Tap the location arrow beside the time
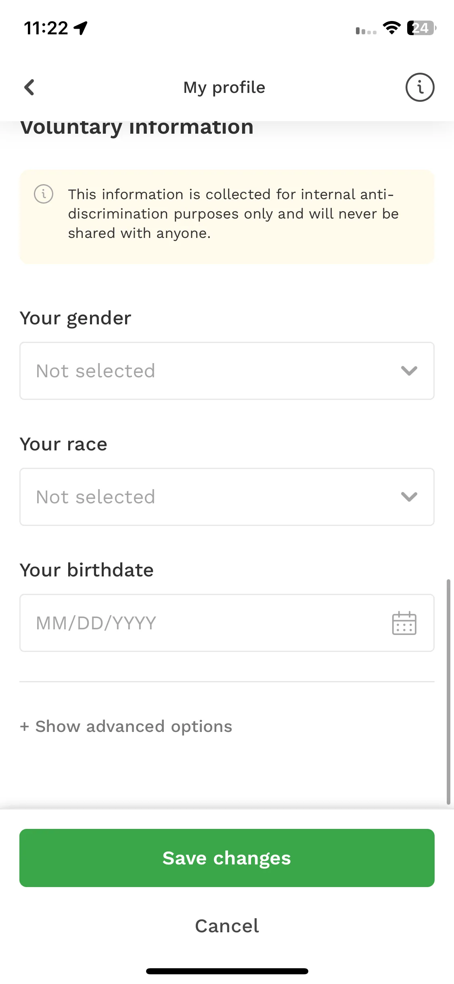The width and height of the screenshot is (454, 984). [x=81, y=28]
